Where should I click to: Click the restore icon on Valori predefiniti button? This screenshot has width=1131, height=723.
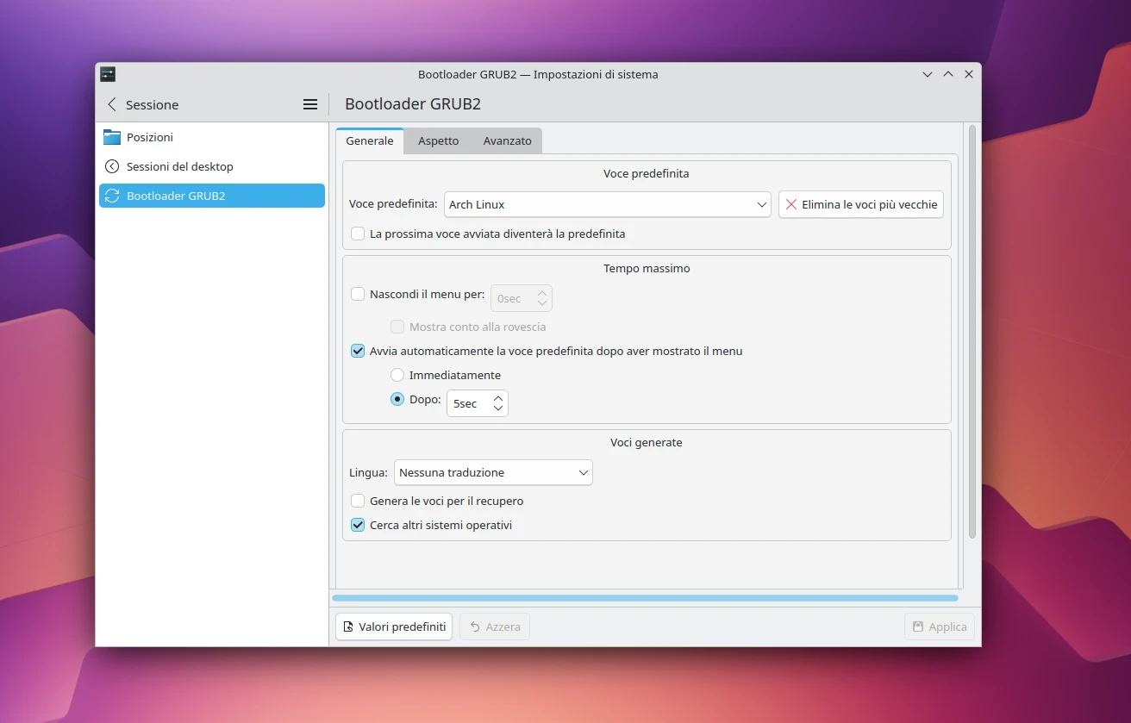(349, 626)
